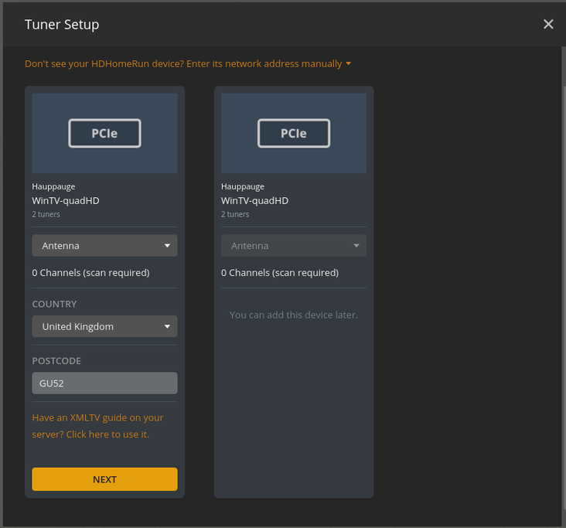Click the PCIe icon on the greyed-out tuner card
This screenshot has width=566, height=528.
click(x=293, y=133)
